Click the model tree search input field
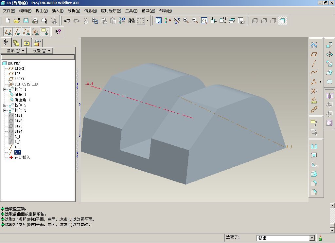This screenshot has width=335, height=243. point(38,57)
